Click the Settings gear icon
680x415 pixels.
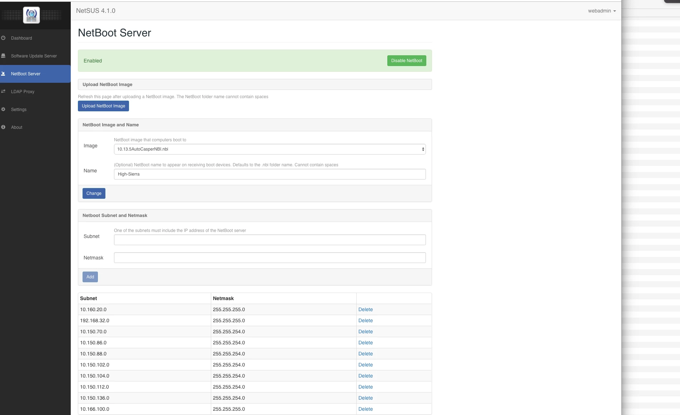(x=3, y=109)
